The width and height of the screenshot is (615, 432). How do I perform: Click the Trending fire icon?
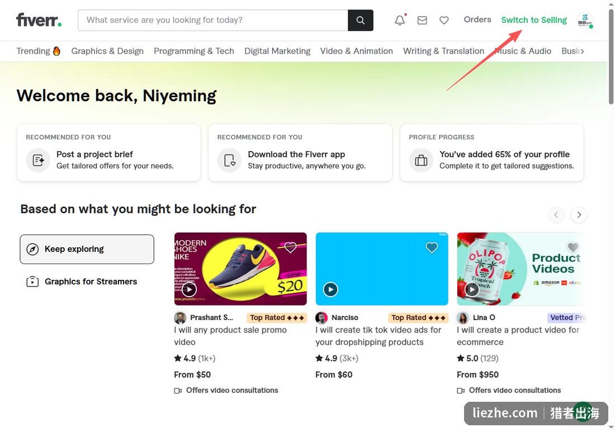56,51
